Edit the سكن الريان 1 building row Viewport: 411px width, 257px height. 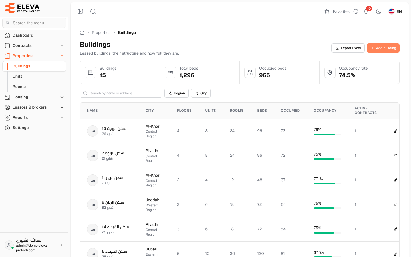pyautogui.click(x=395, y=180)
